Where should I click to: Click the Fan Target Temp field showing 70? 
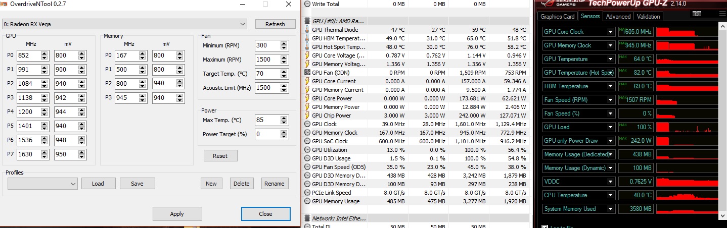tap(272, 74)
